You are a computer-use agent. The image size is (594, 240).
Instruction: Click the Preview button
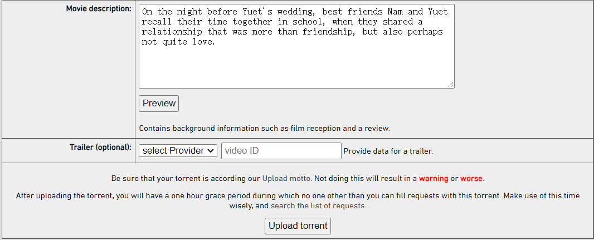pyautogui.click(x=159, y=104)
